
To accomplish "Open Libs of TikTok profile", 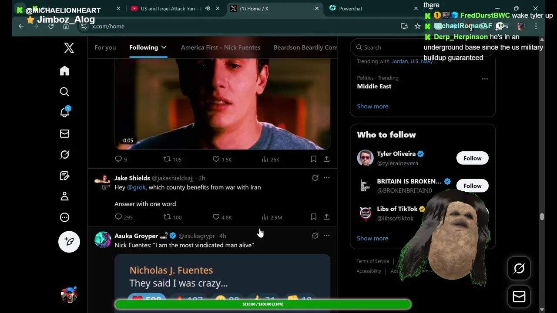I will point(397,209).
